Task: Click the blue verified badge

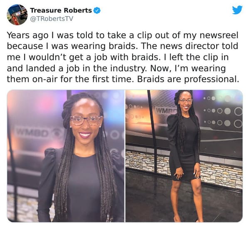Action: click(x=97, y=10)
